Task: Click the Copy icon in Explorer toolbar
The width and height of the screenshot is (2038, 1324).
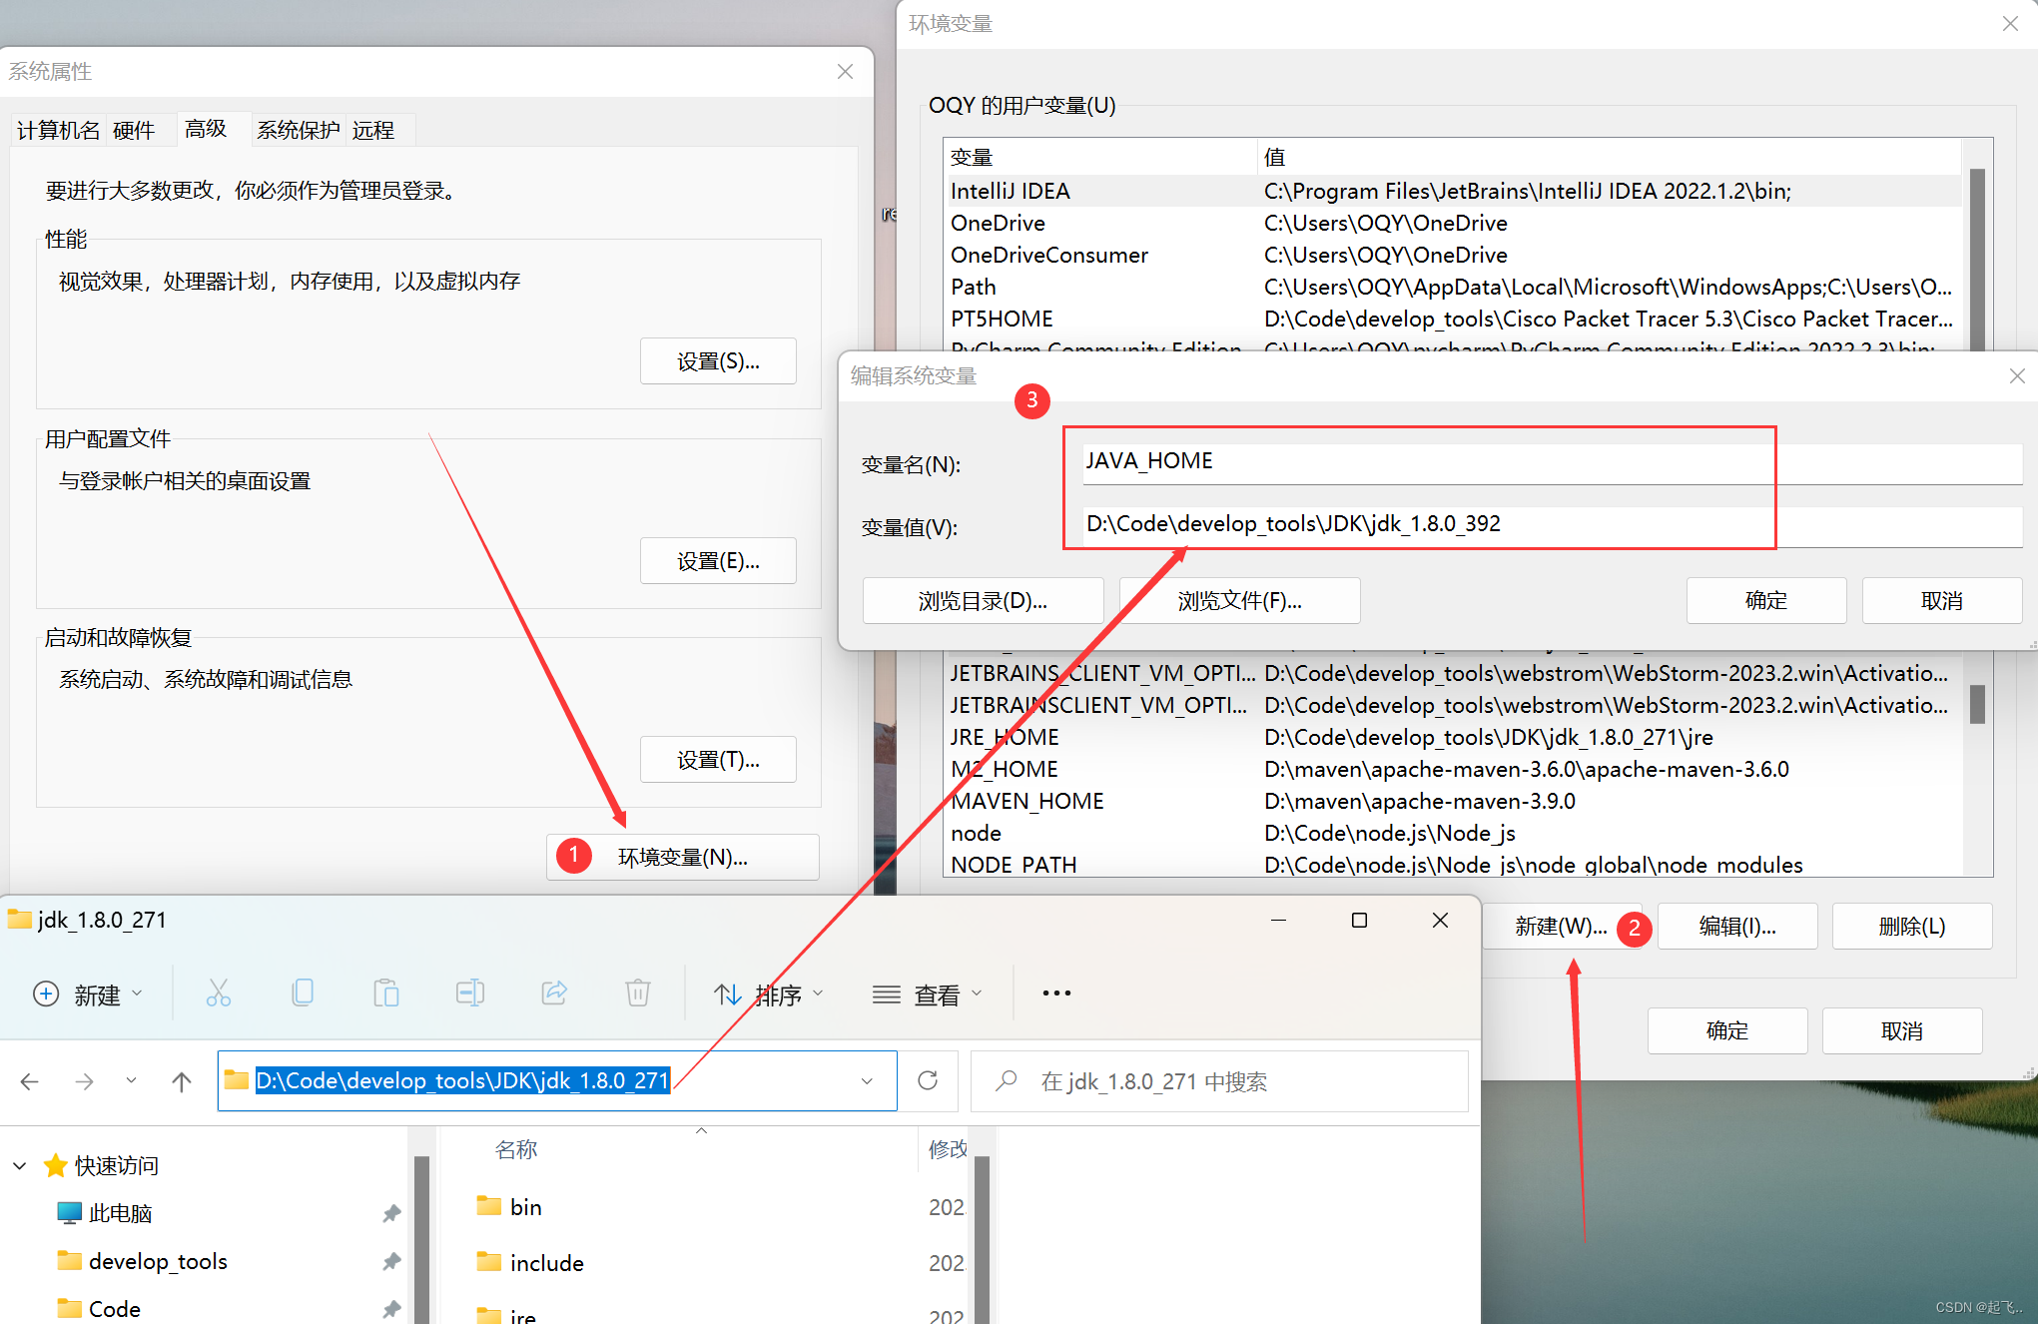Action: point(303,993)
